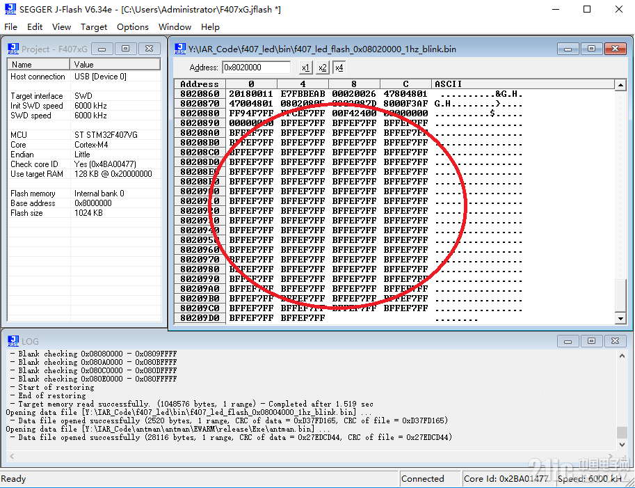Select the "0x8000000" base address value

[x=93, y=203]
